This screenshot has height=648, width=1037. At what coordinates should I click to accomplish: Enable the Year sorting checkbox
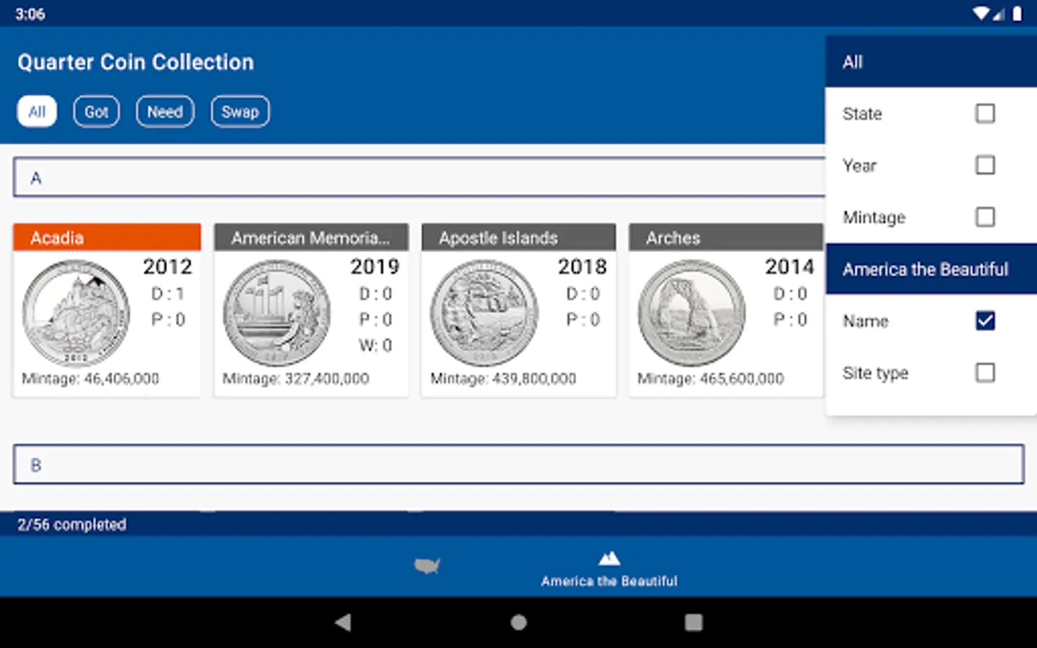985,165
